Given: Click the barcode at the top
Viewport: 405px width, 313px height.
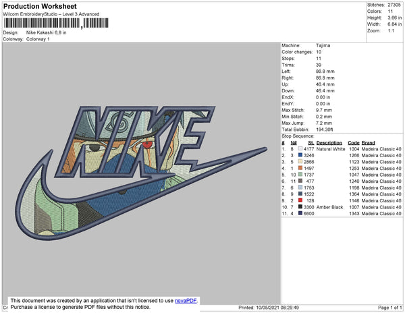Looking at the screenshot, I should [56, 23].
